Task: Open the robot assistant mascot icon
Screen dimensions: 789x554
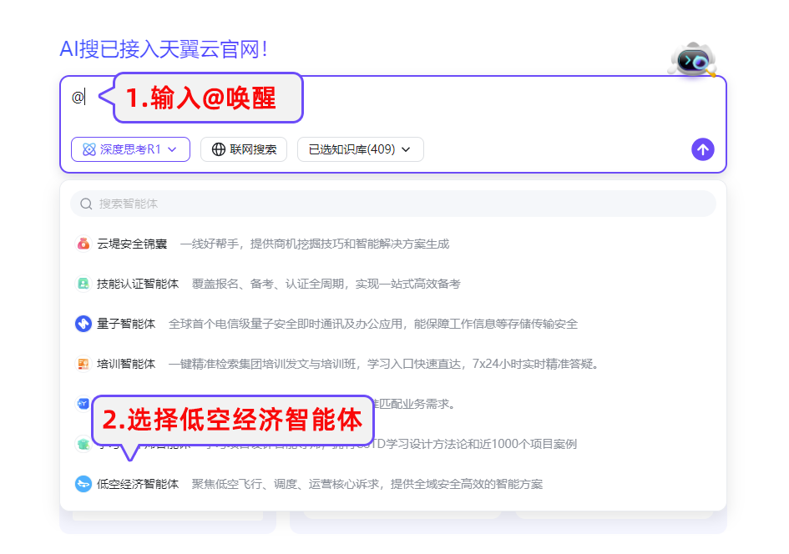Action: click(x=693, y=60)
